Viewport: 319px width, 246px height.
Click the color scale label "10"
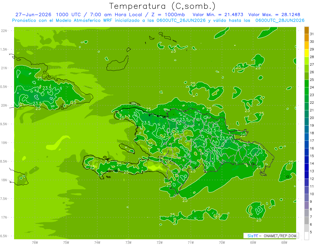coord(312,194)
